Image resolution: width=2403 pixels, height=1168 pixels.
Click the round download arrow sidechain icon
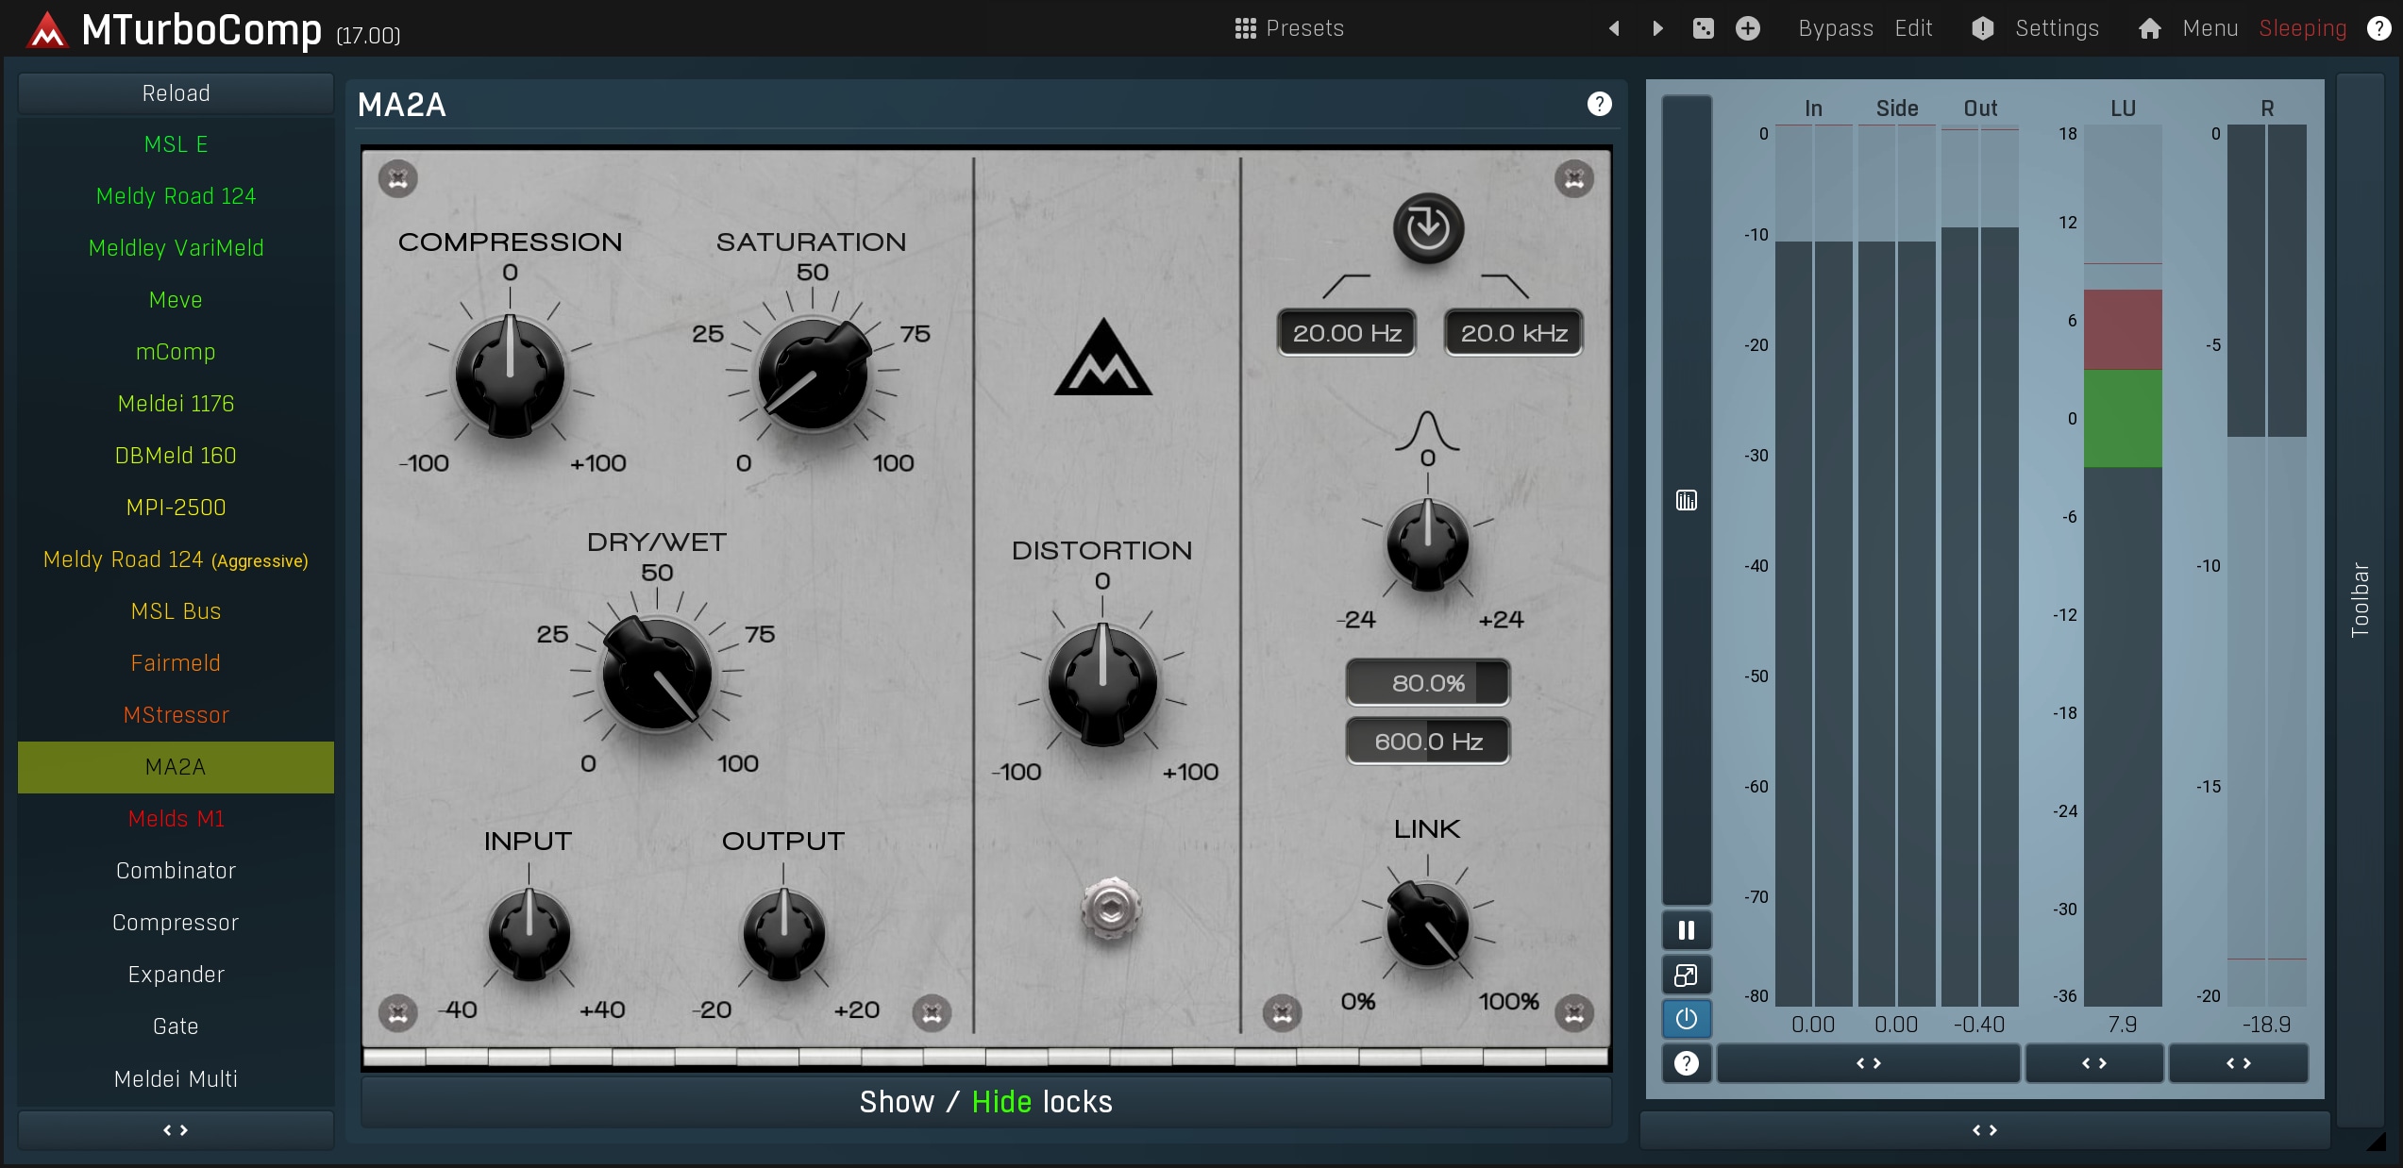pyautogui.click(x=1428, y=228)
